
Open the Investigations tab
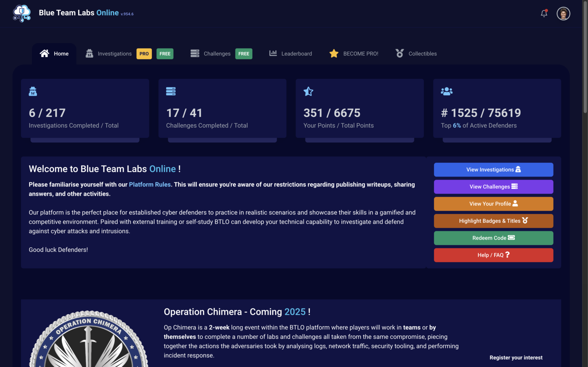114,54
